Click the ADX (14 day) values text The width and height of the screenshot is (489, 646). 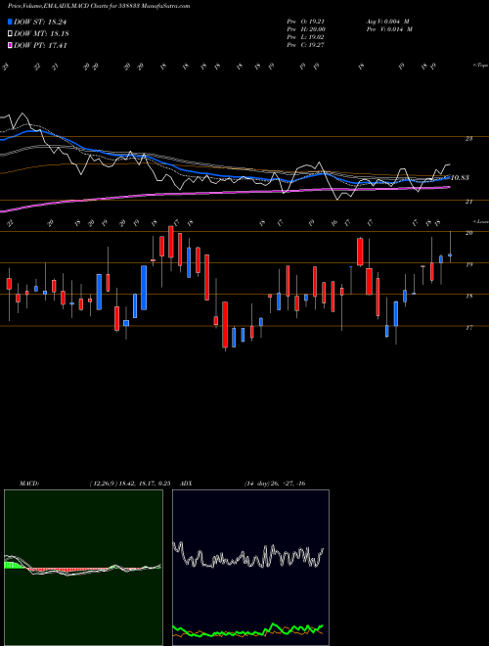point(275,484)
